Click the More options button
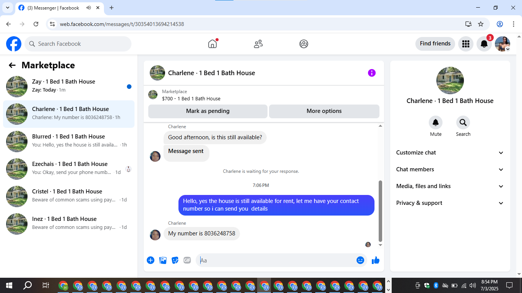This screenshot has width=522, height=293. [x=324, y=111]
